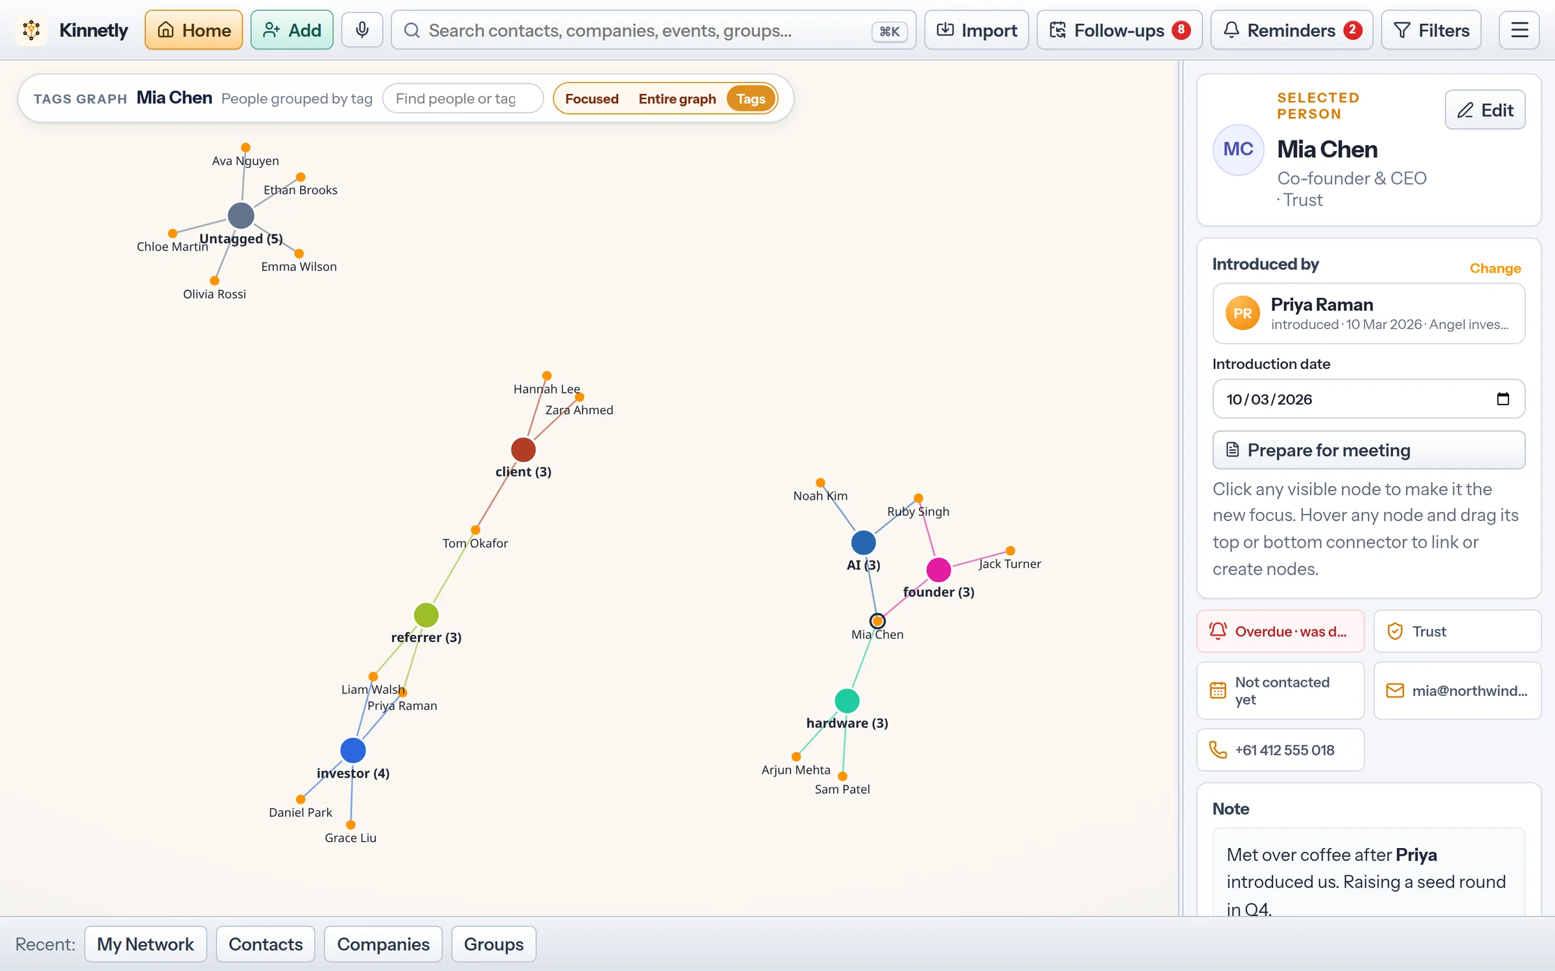Click the Find people or tag field
This screenshot has width=1555, height=971.
463,98
